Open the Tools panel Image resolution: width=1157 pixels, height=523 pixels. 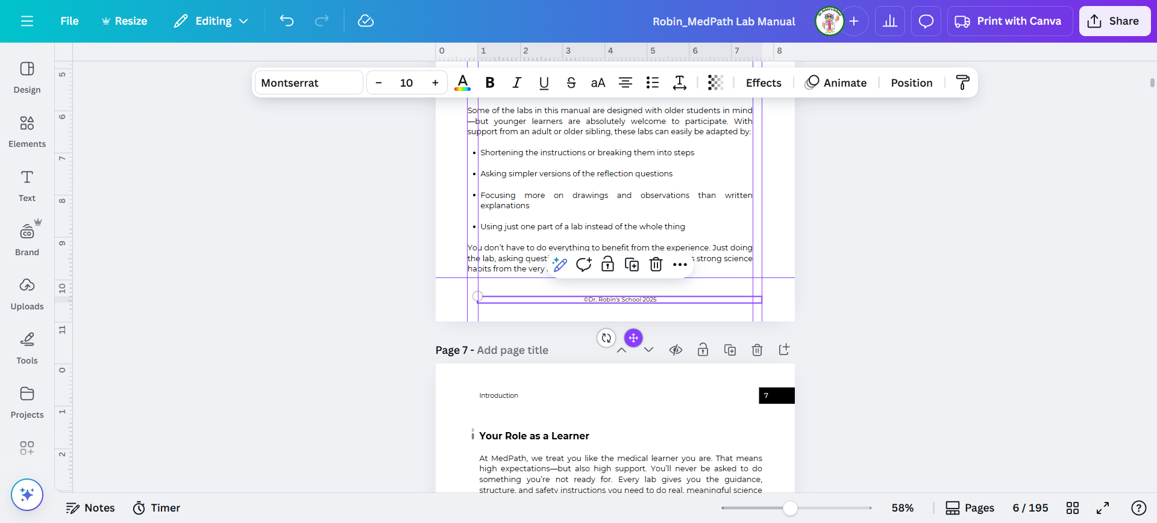click(27, 349)
